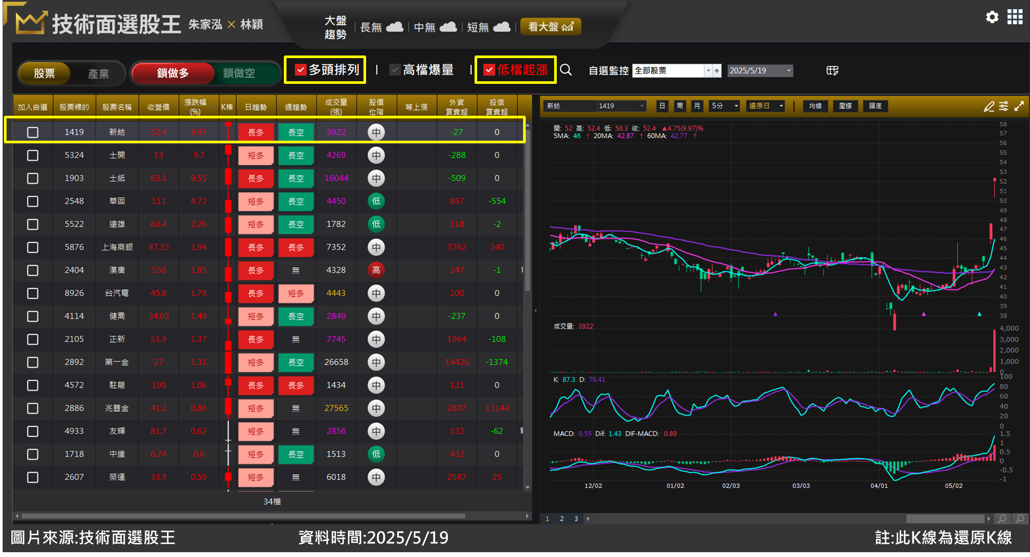The image size is (1030, 557).
Task: Click the 頭底 indicator button
Action: (875, 106)
